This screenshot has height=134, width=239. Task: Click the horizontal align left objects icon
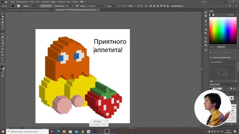(151, 6)
